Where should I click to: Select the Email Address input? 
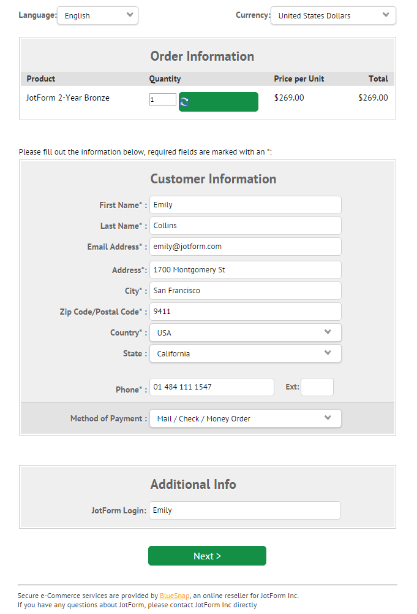click(x=245, y=247)
